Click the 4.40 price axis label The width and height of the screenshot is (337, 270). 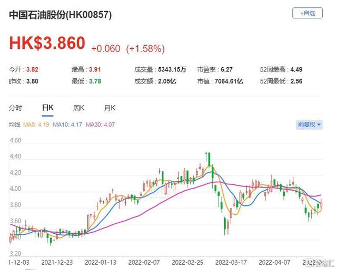[x=15, y=157]
